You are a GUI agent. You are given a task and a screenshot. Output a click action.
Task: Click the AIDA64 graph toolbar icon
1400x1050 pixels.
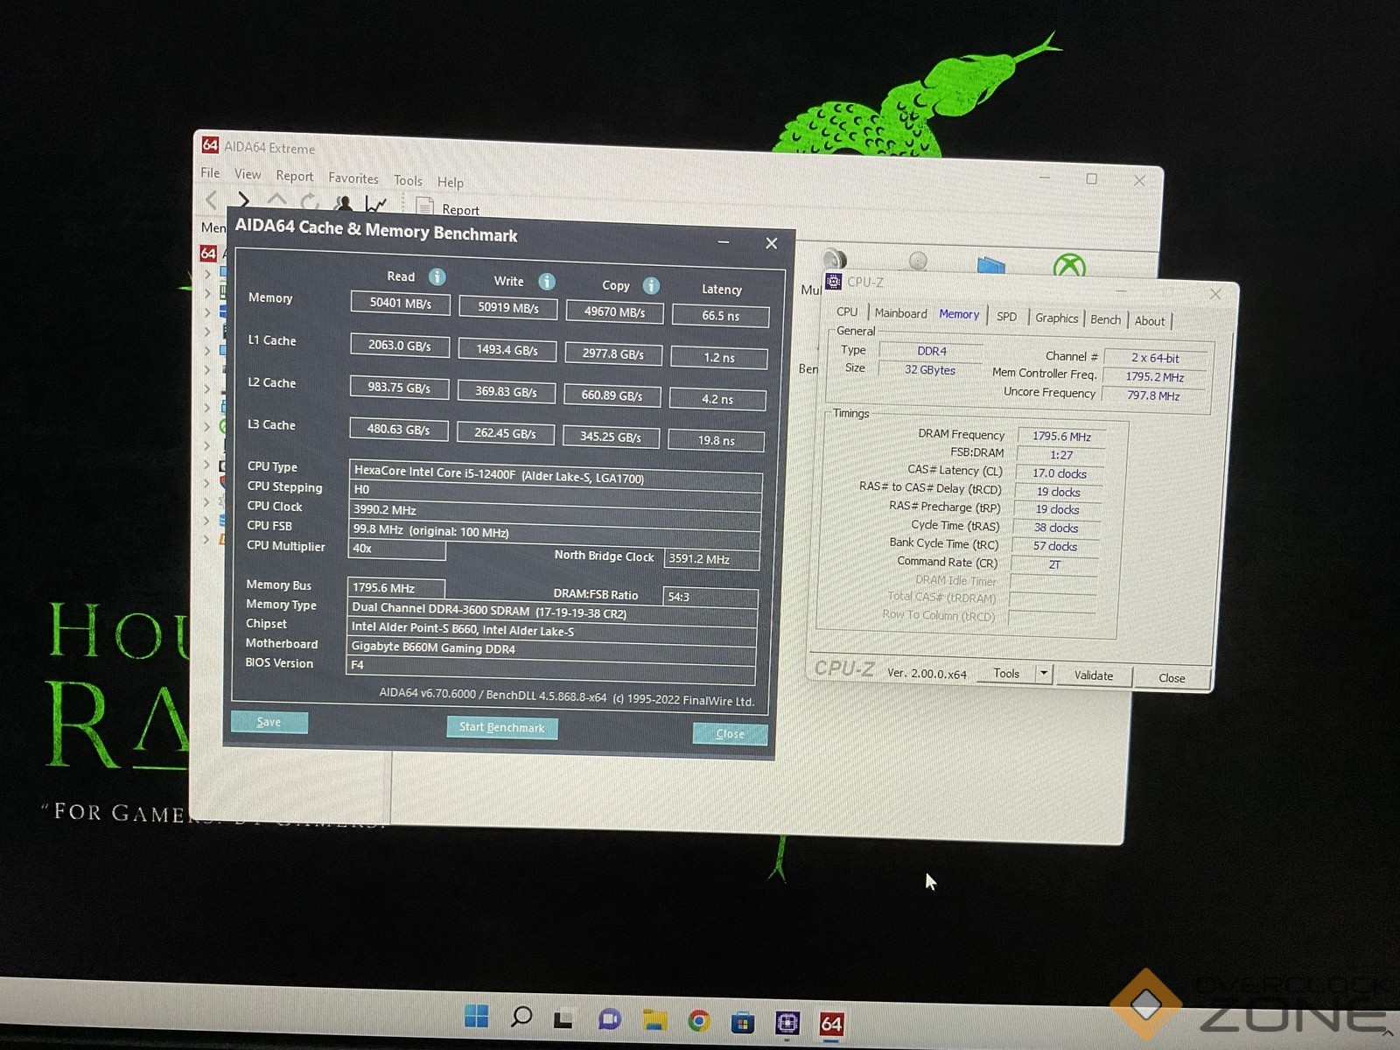[375, 205]
